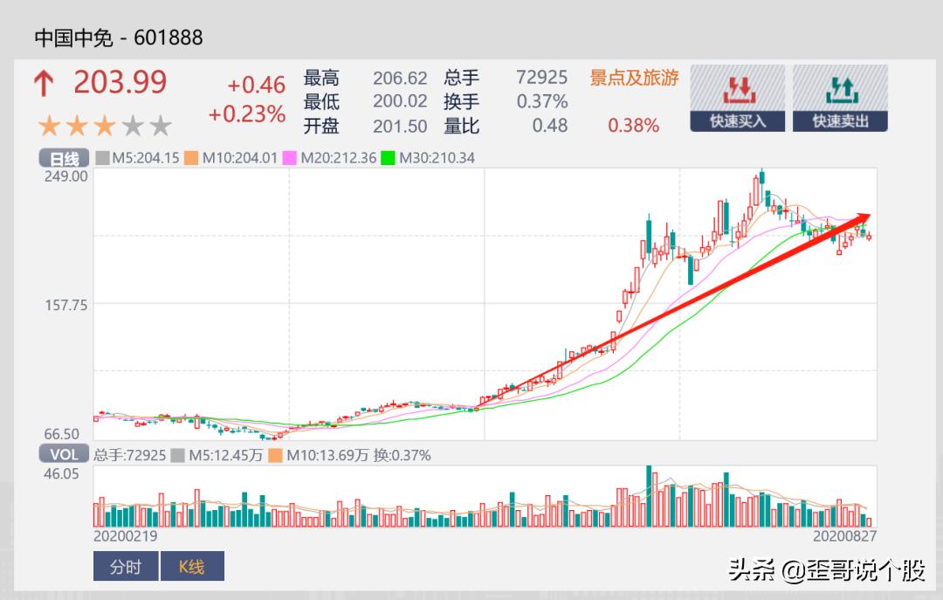943x600 pixels.
Task: Click the M20 magenta color swatch
Action: click(x=287, y=158)
